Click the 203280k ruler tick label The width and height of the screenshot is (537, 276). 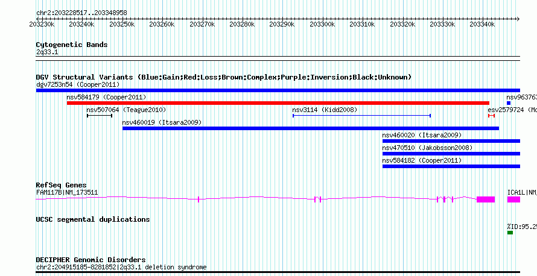242,24
